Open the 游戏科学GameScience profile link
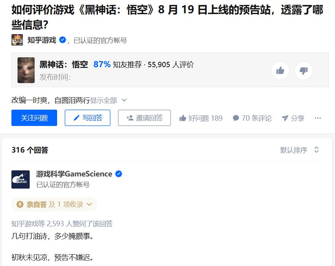Image resolution: width=335 pixels, height=266 pixels. [74, 174]
